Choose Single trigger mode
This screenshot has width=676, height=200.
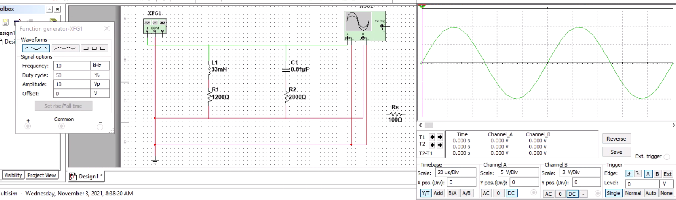613,193
